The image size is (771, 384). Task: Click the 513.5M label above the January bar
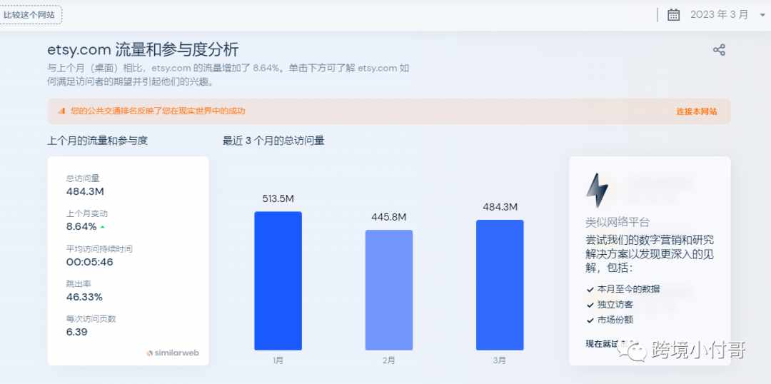point(278,198)
